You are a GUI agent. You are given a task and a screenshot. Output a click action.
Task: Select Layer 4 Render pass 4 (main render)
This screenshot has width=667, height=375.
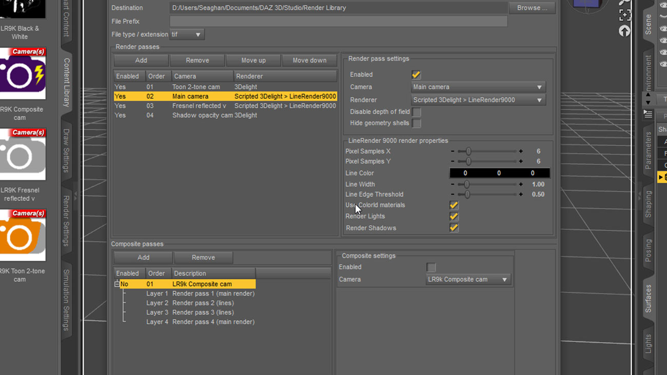coord(200,322)
